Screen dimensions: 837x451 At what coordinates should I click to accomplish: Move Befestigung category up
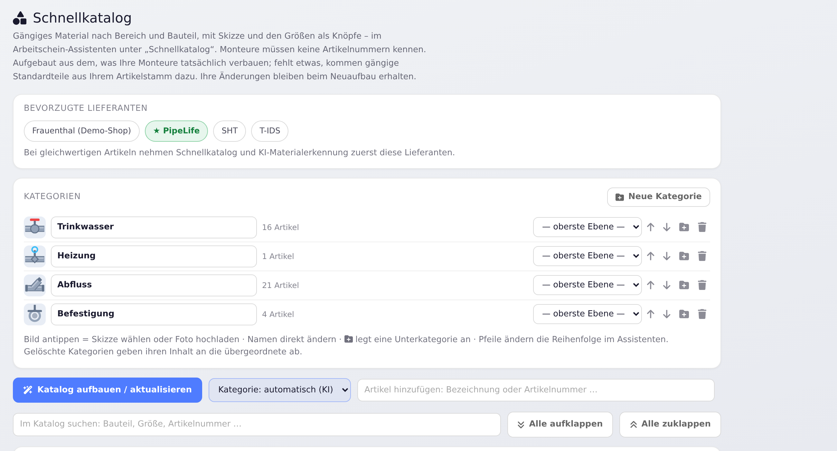(651, 314)
